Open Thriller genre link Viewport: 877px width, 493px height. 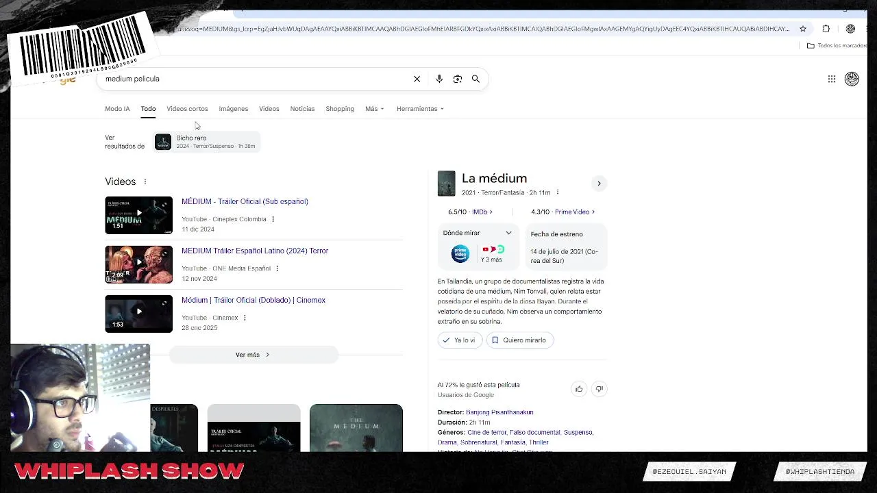click(539, 442)
